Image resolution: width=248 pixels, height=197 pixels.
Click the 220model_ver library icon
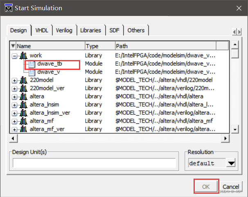coord(23,88)
